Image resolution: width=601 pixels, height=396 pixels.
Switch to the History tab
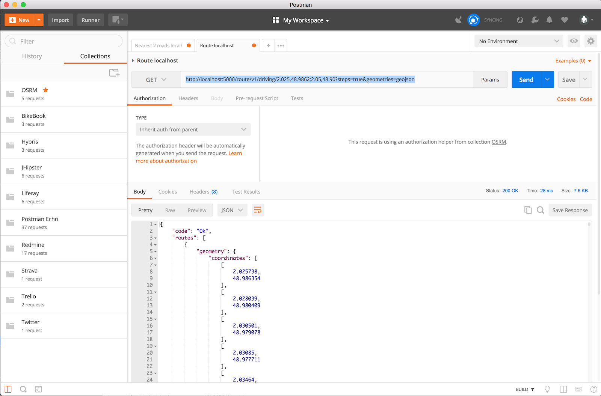click(32, 56)
